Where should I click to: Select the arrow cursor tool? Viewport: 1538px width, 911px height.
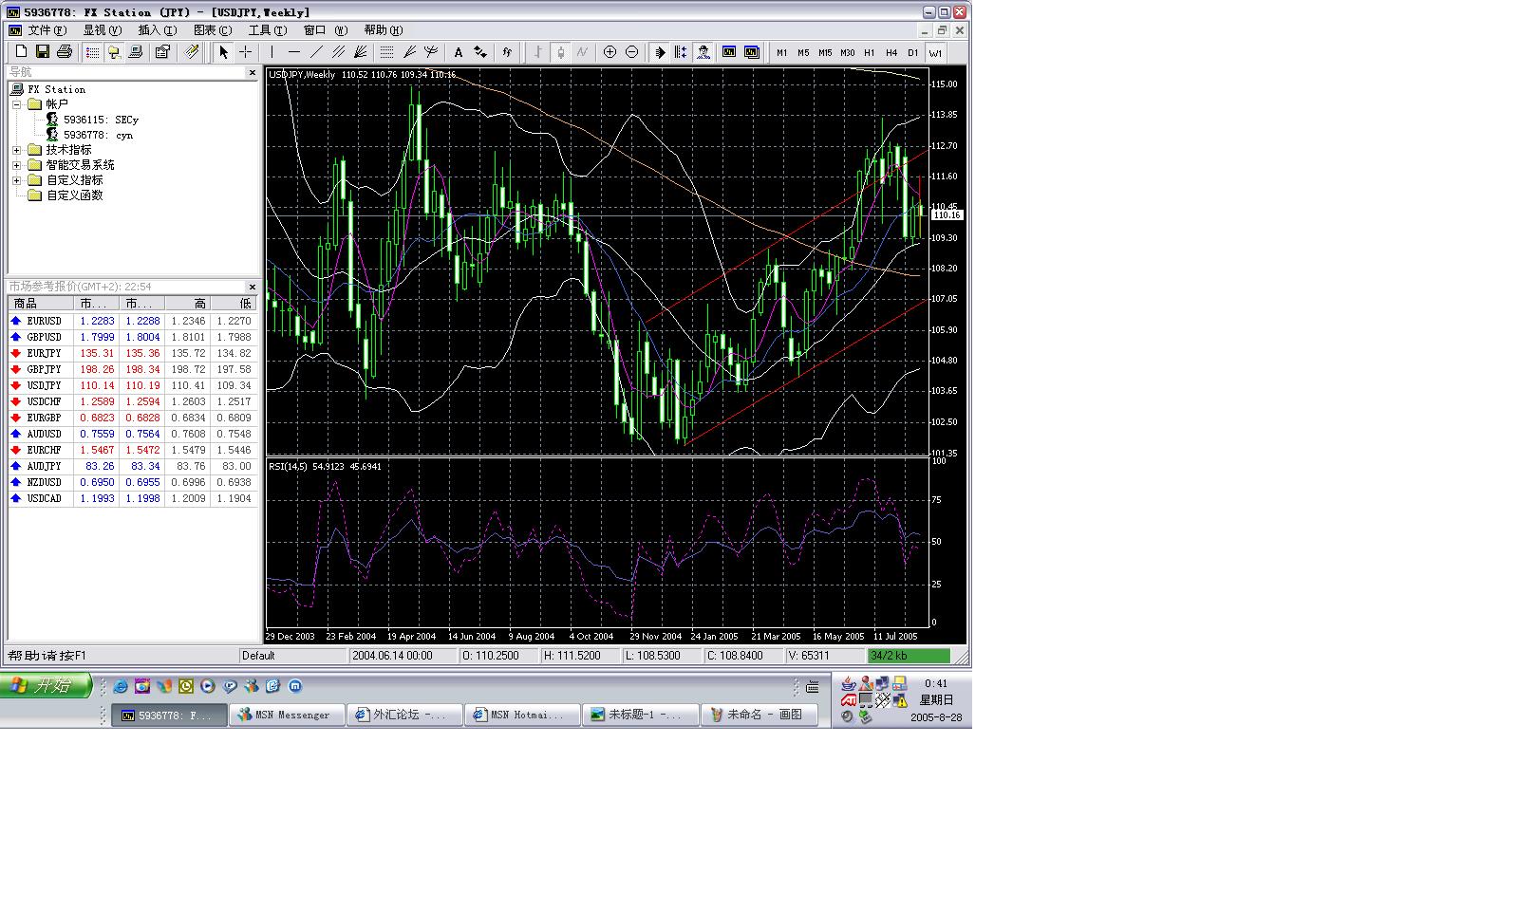pos(223,52)
